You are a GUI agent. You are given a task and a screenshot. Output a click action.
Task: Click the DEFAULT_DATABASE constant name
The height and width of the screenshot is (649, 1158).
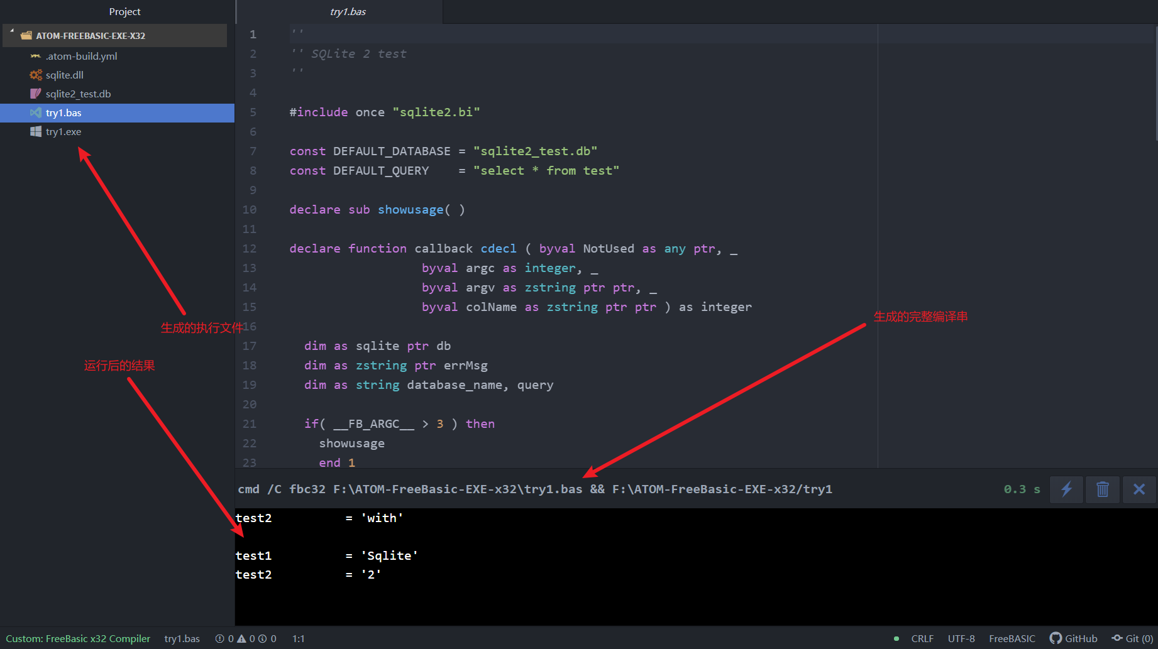click(x=392, y=151)
